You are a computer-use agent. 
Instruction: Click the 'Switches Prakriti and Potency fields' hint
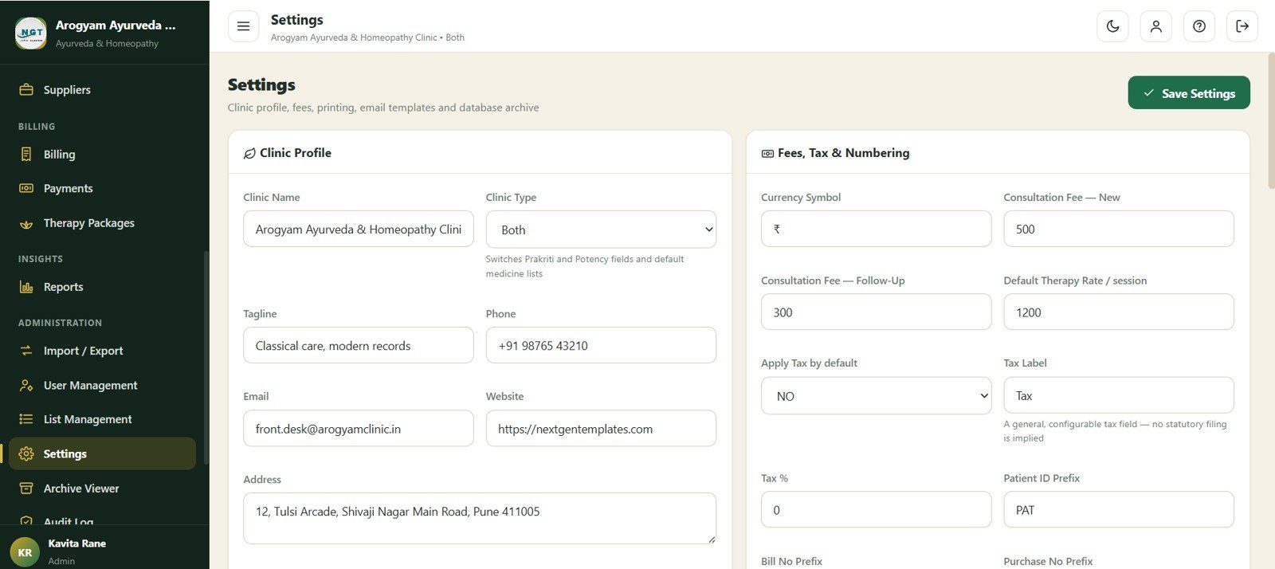(x=585, y=266)
